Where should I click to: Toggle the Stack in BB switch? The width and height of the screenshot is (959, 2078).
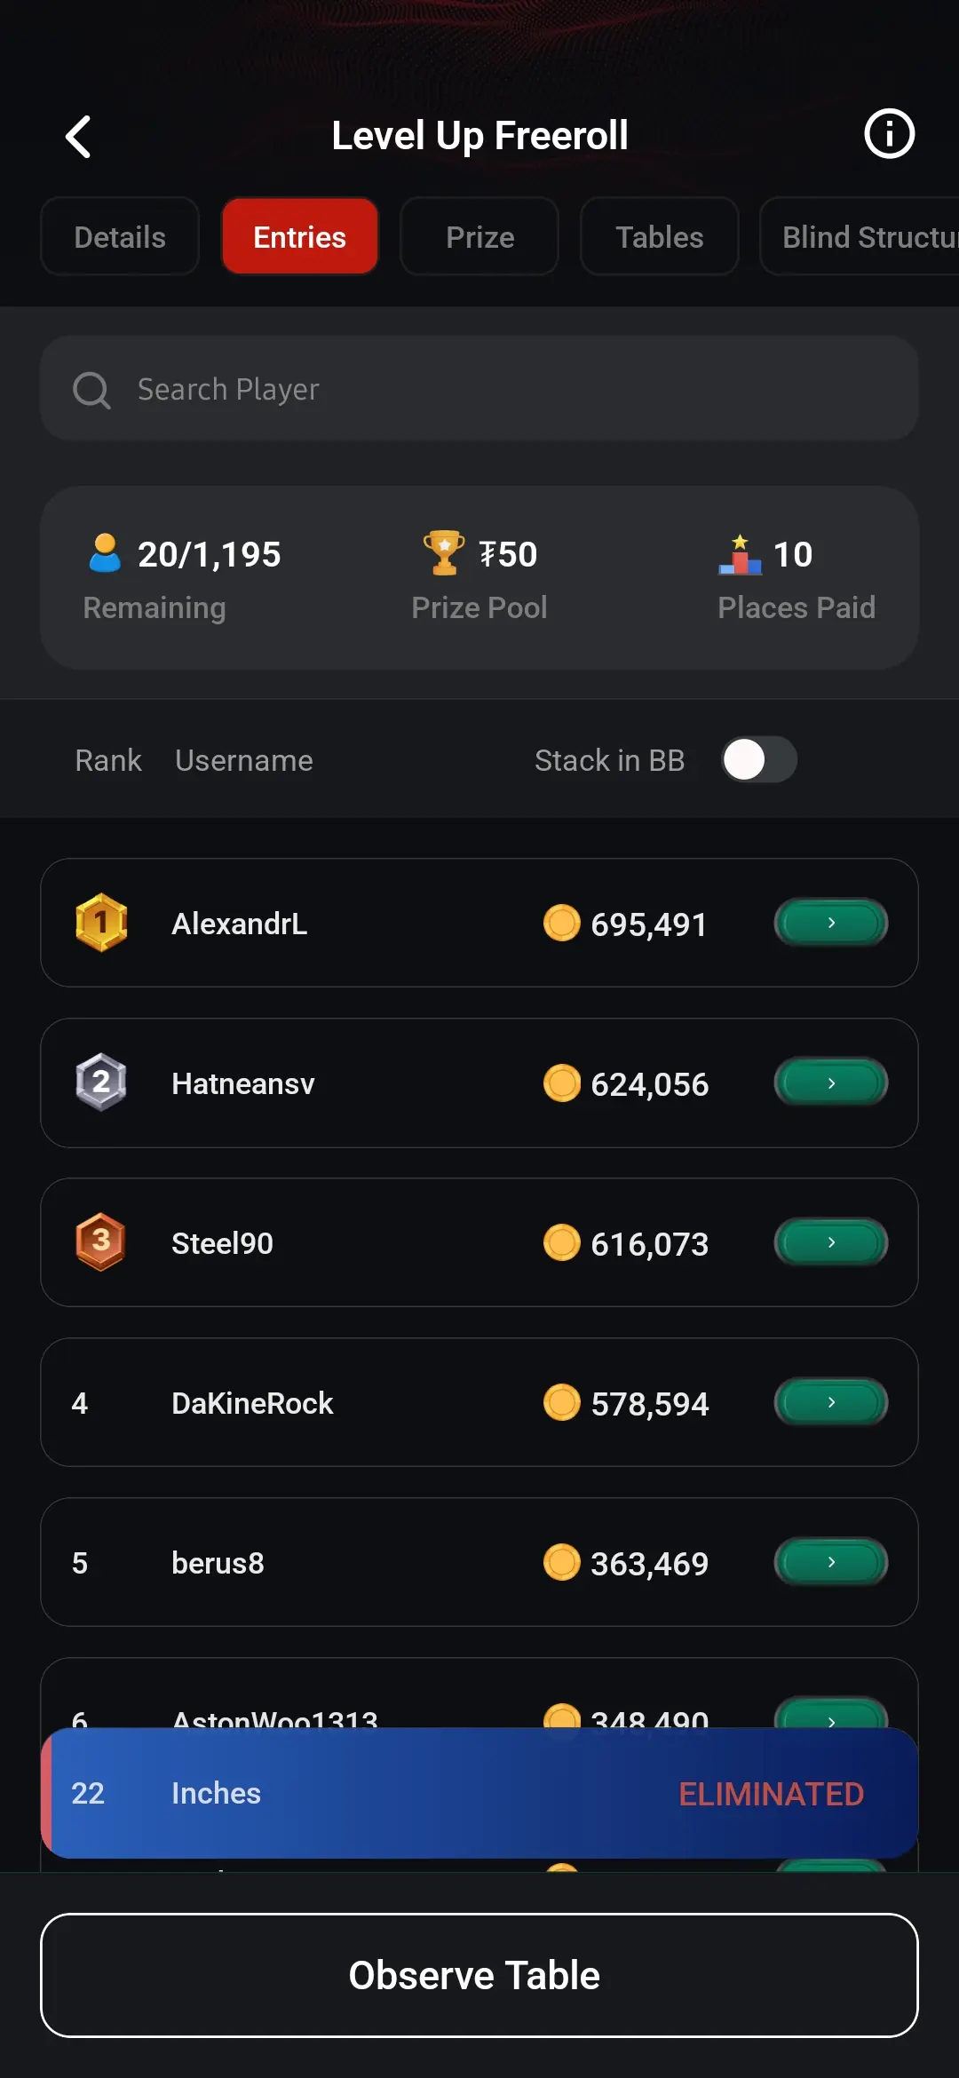759,760
